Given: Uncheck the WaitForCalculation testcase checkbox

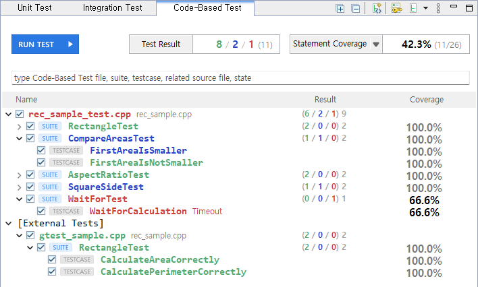Looking at the screenshot, I should (x=41, y=211).
